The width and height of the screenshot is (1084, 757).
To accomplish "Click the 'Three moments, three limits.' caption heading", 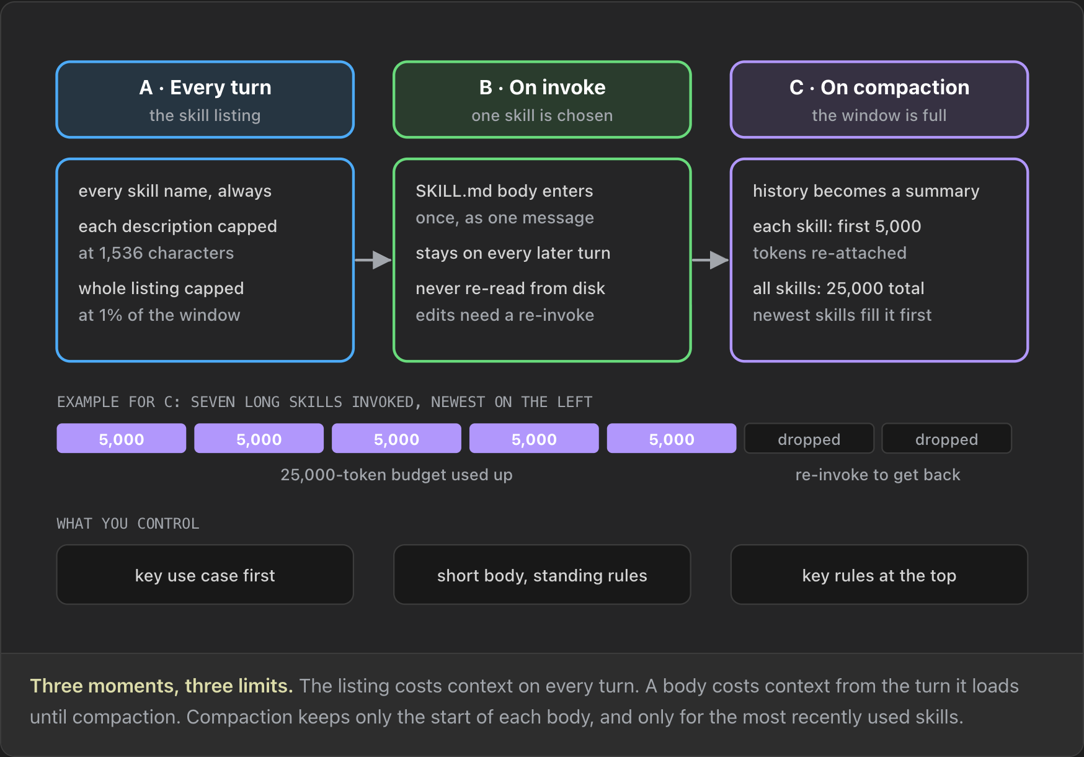I will [161, 686].
